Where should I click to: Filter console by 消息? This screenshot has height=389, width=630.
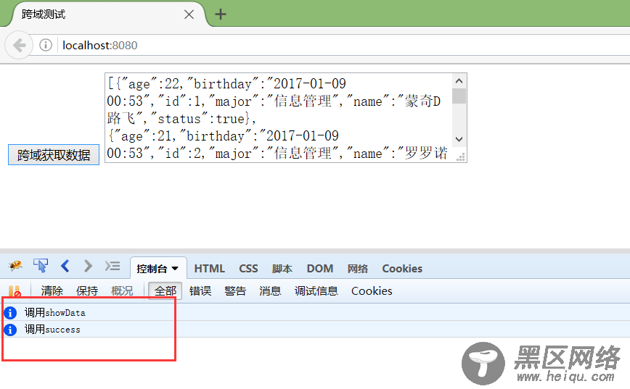pos(270,290)
